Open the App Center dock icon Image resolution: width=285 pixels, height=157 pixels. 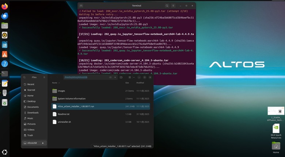[x=4, y=54]
